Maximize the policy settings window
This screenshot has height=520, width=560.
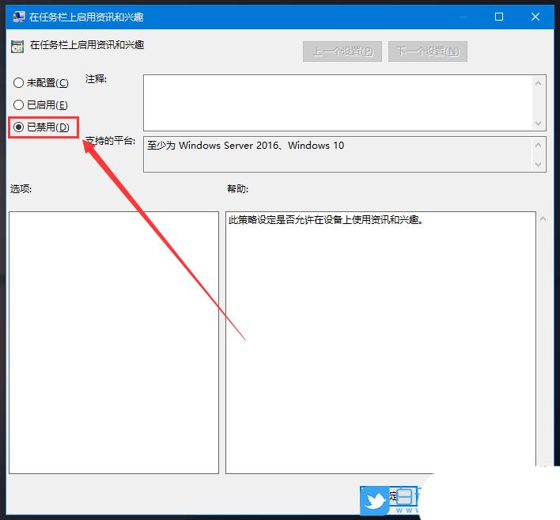(x=499, y=17)
